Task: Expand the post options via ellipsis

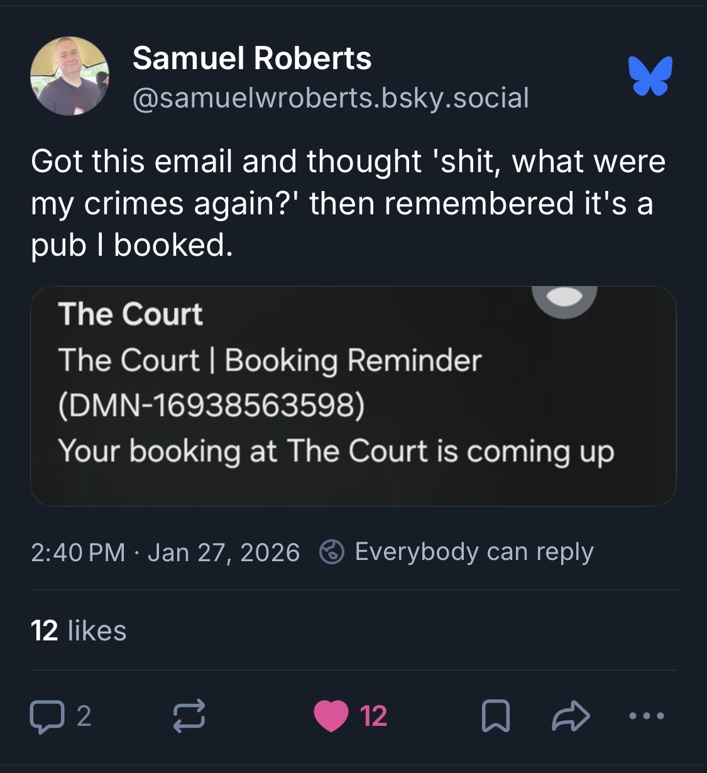Action: point(646,716)
